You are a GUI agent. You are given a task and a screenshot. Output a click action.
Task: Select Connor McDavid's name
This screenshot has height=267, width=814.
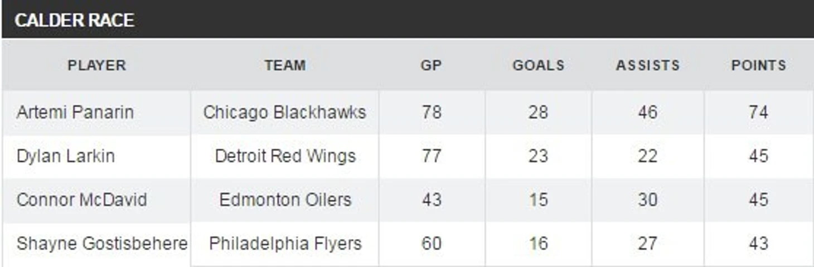82,200
